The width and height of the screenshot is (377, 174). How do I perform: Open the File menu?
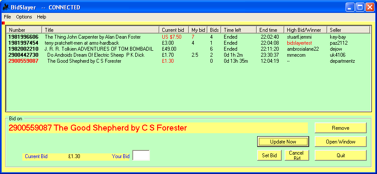point(7,17)
